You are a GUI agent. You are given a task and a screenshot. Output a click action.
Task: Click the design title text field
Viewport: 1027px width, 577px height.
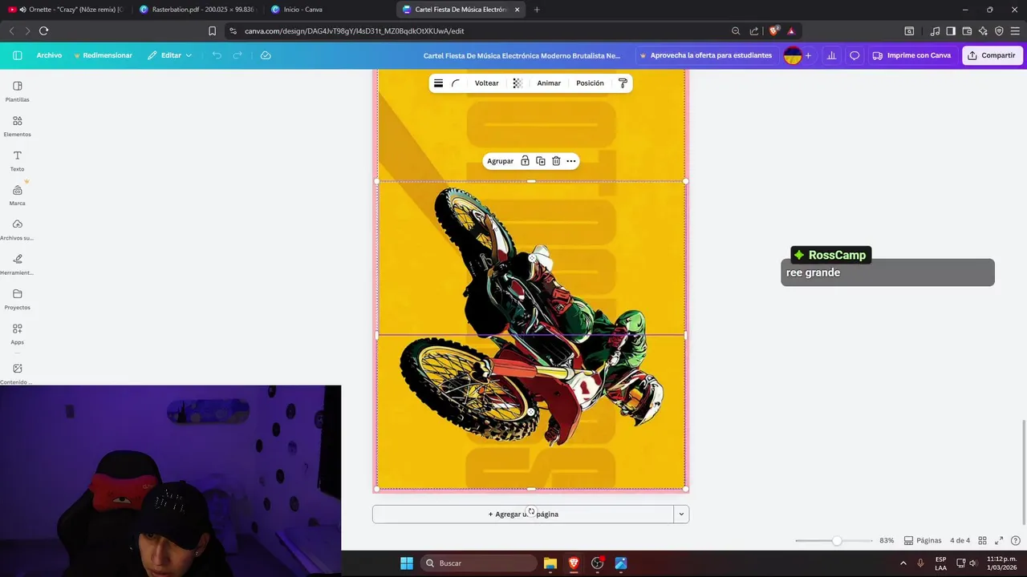tap(522, 55)
